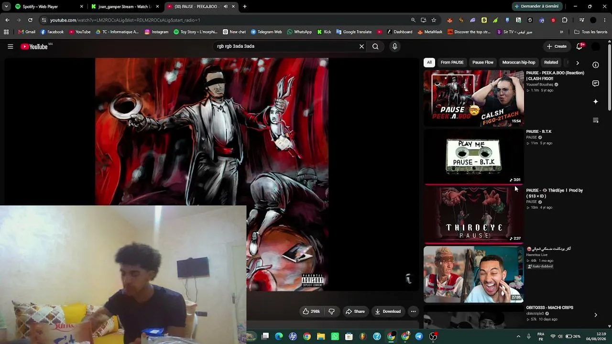612x344 pixels.
Task: Clear the YouTube search box text
Action: coord(361,46)
